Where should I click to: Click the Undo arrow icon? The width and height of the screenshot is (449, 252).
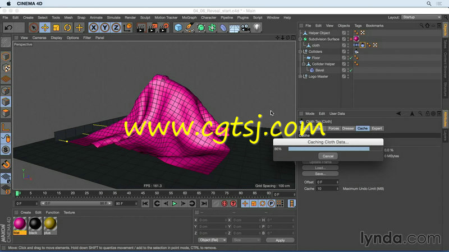click(x=8, y=27)
